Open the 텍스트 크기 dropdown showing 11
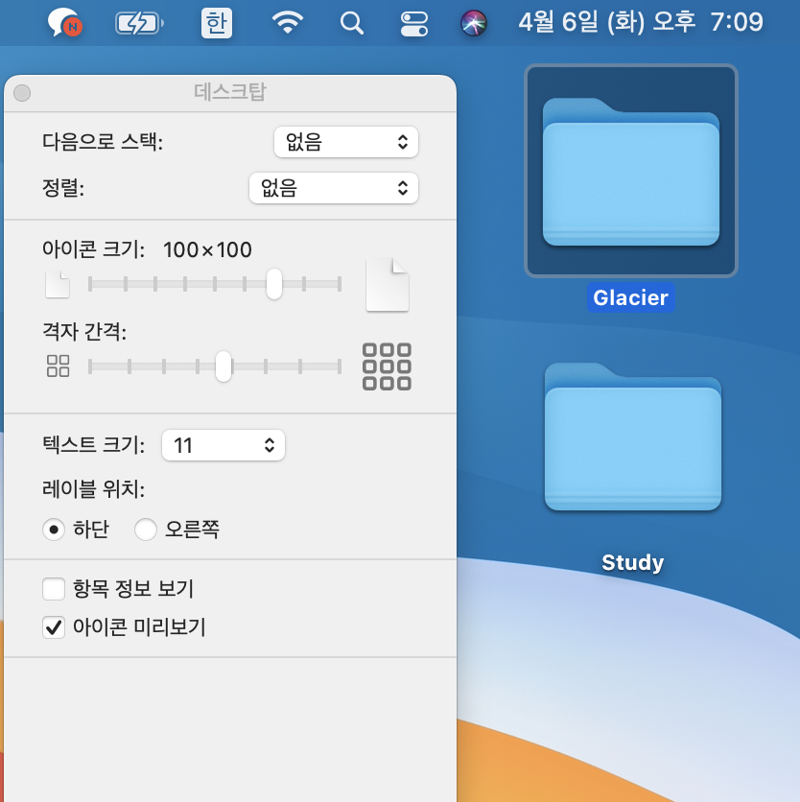Viewport: 800px width, 802px height. (x=223, y=445)
